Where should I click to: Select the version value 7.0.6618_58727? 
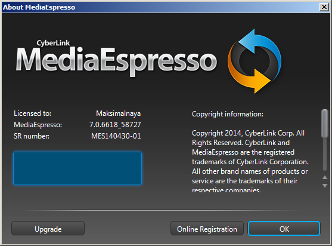(115, 125)
